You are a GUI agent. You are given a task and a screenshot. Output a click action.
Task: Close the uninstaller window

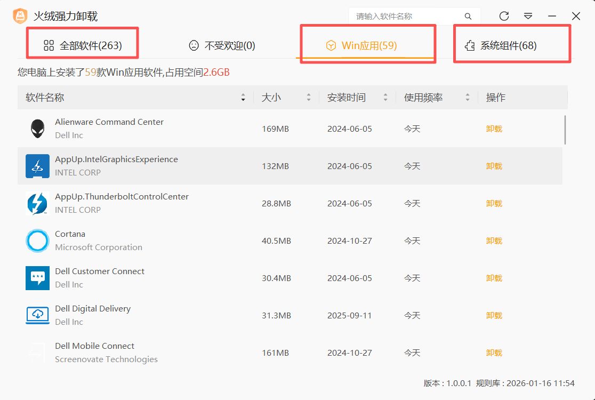click(576, 16)
